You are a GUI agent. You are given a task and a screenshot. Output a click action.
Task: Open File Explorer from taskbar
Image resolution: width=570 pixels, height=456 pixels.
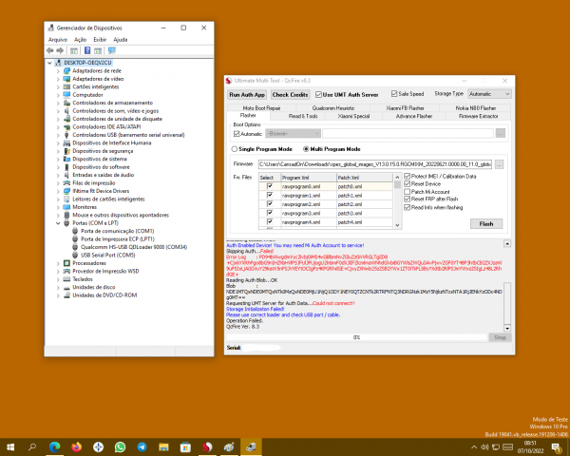(x=163, y=446)
